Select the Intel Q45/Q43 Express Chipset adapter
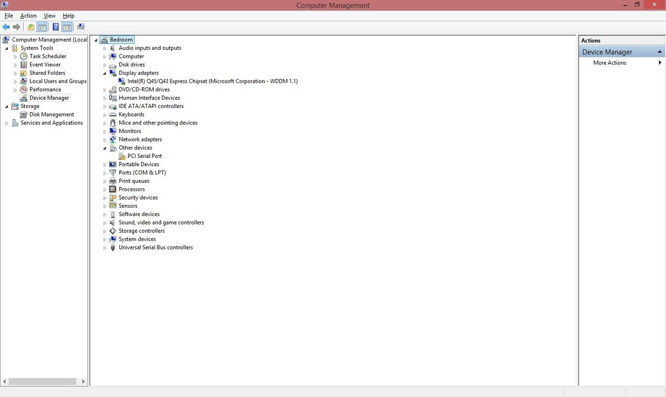 pyautogui.click(x=212, y=81)
